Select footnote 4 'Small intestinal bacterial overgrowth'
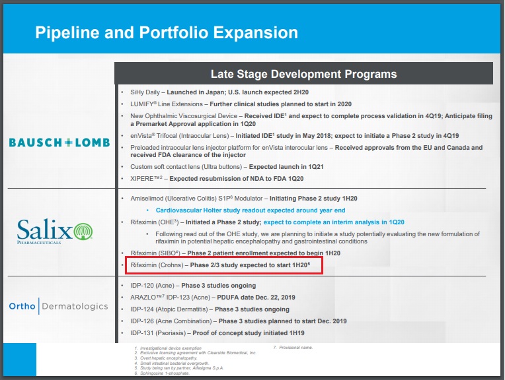Image resolution: width=505 pixels, height=380 pixels. click(x=172, y=364)
